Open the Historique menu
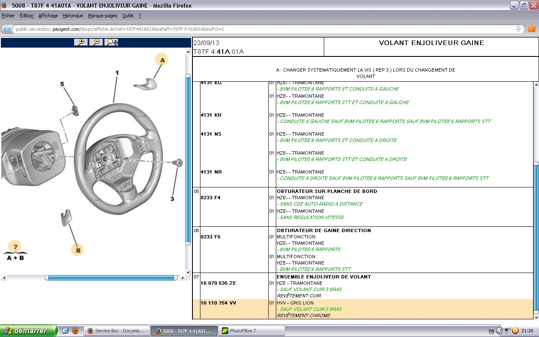This screenshot has width=539, height=337. tap(73, 16)
